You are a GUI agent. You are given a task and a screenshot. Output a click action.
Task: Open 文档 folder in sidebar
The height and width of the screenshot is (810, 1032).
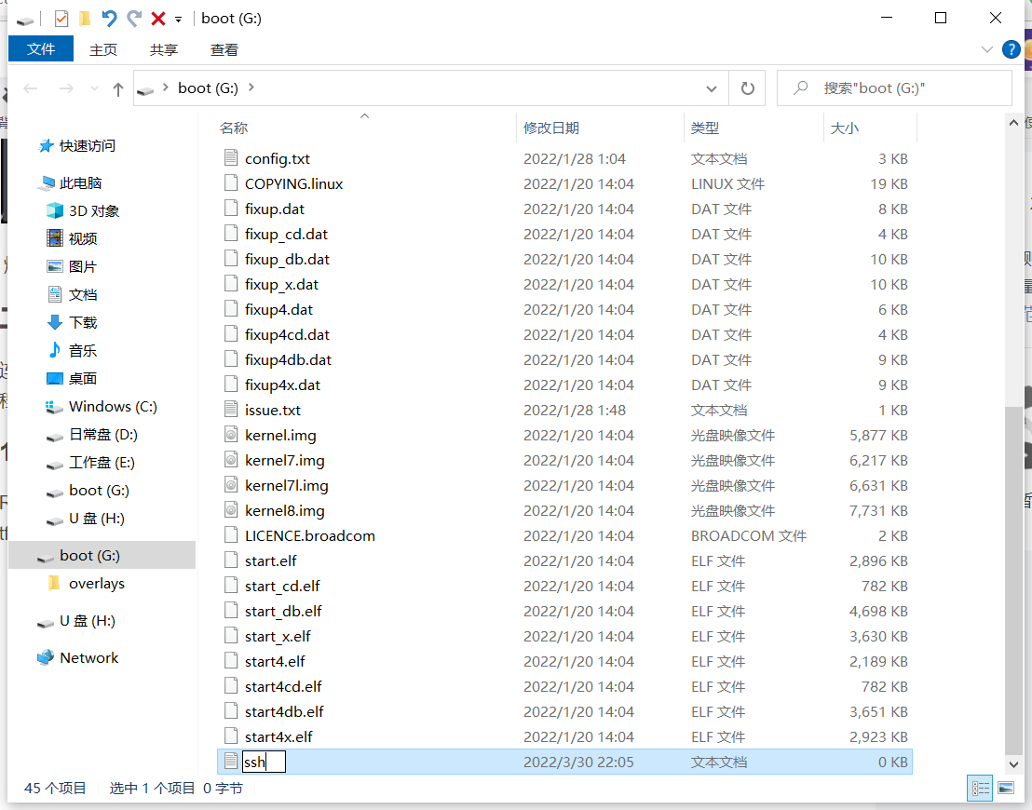coord(72,294)
